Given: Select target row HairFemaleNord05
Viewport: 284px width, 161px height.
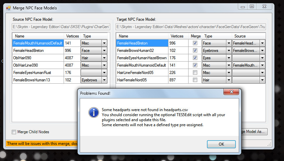Looking at the screenshot, I should 142,80.
